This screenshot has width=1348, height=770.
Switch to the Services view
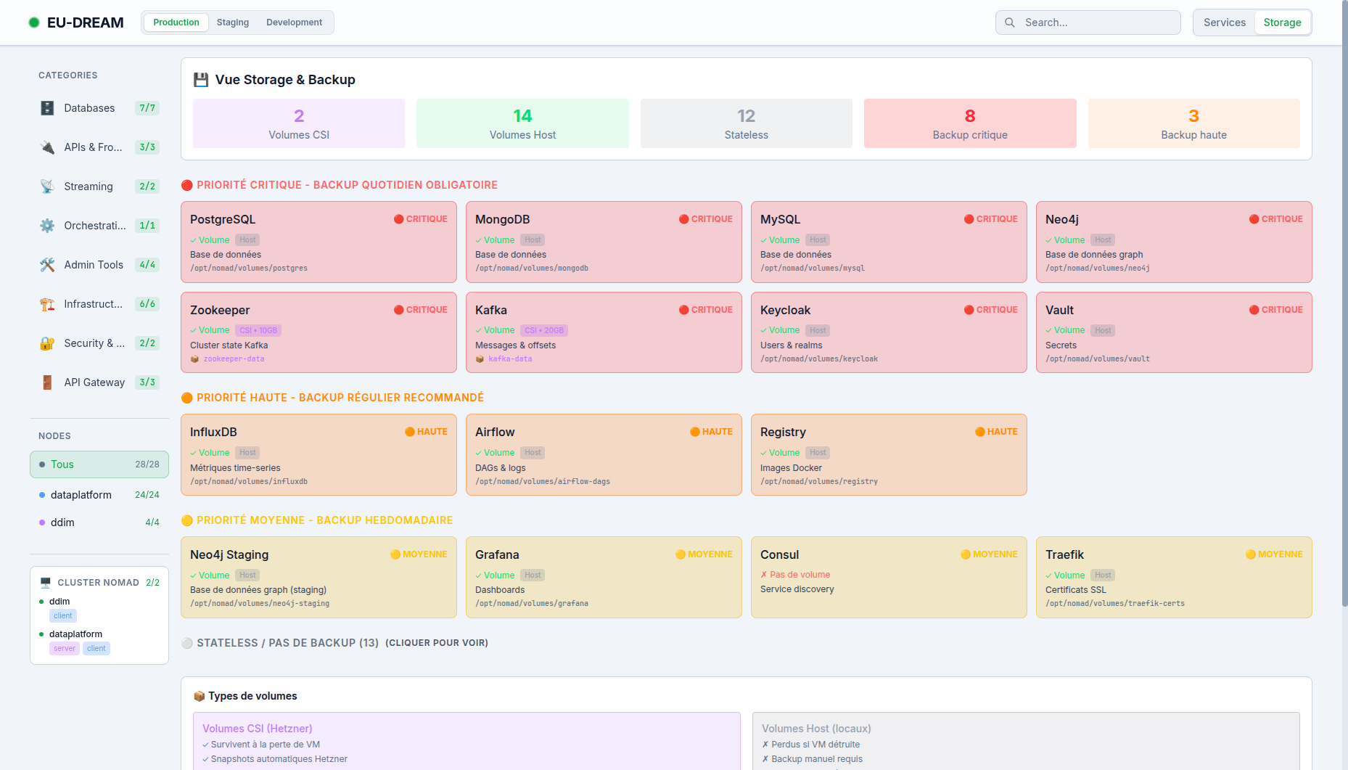[1224, 22]
